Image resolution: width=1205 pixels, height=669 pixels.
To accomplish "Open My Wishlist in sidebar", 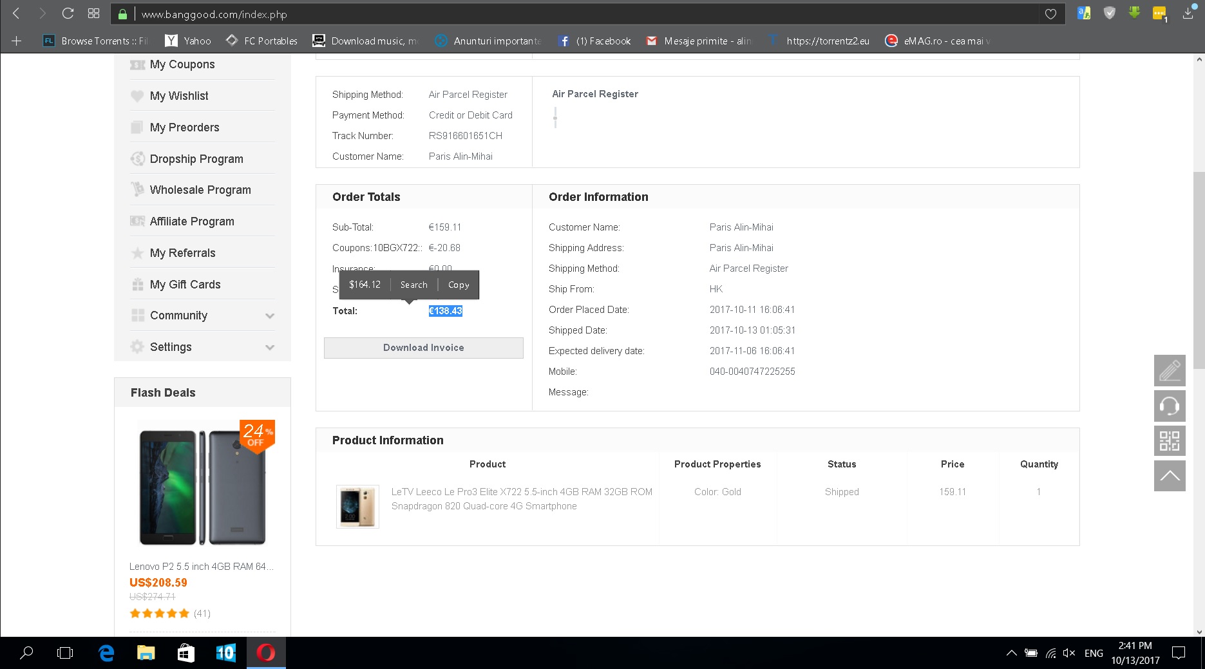I will click(x=179, y=96).
